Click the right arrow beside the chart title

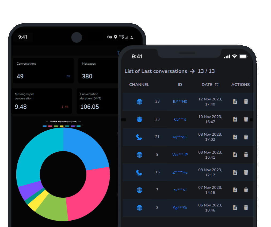click(x=79, y=121)
